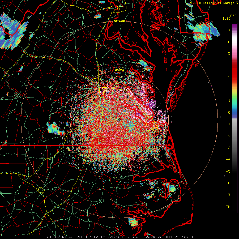Image resolution: width=239 pixels, height=239 pixels.
Task: Select the "DZD" product label above the scale
Action: pyautogui.click(x=233, y=16)
